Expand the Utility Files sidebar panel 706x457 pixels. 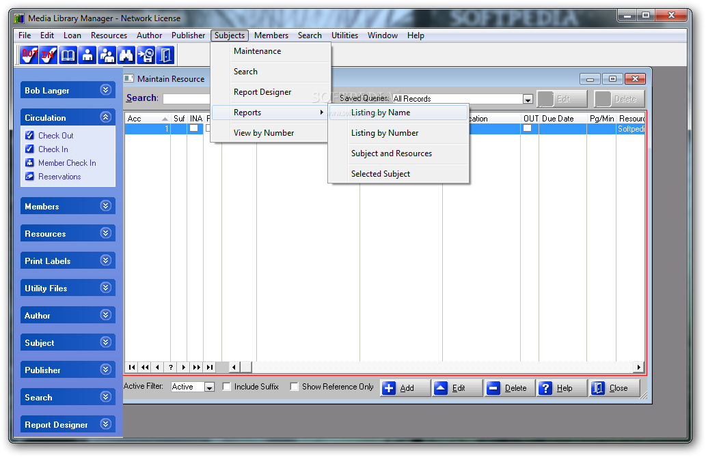click(x=106, y=288)
